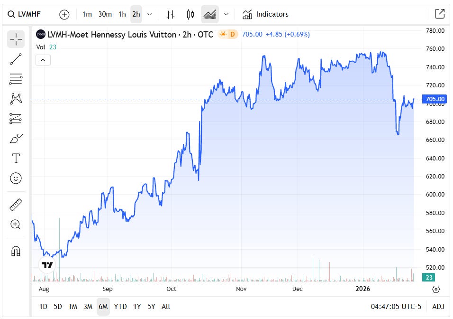Image resolution: width=453 pixels, height=319 pixels.
Task: Click the 2026 time axis label
Action: pyautogui.click(x=363, y=289)
